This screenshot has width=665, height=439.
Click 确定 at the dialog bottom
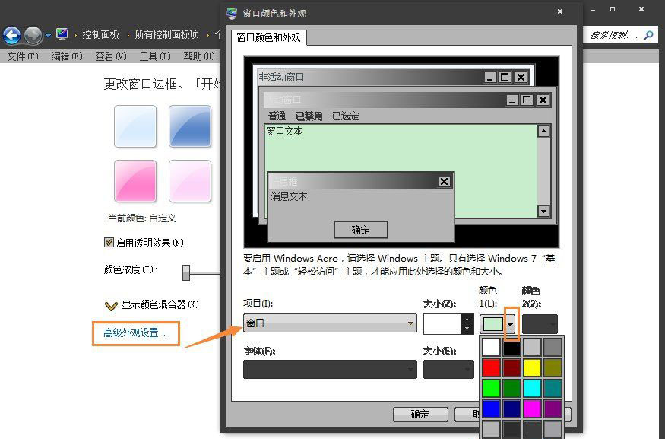[x=420, y=414]
